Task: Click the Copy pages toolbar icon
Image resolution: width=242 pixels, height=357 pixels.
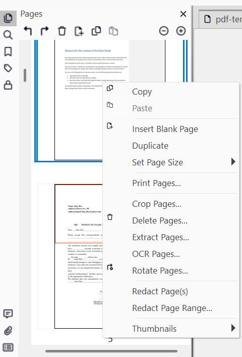Action: pos(96,31)
